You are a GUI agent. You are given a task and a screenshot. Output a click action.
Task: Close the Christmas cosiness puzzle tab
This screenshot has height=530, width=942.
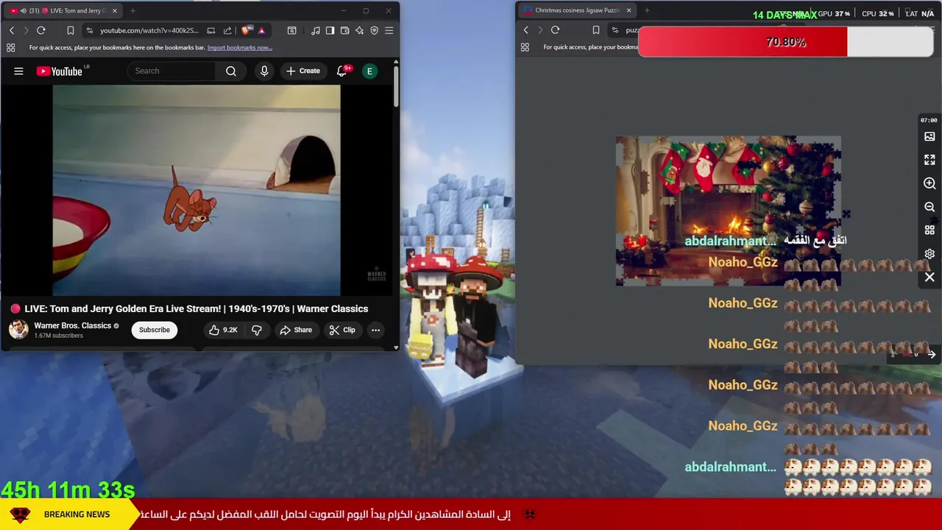(628, 10)
